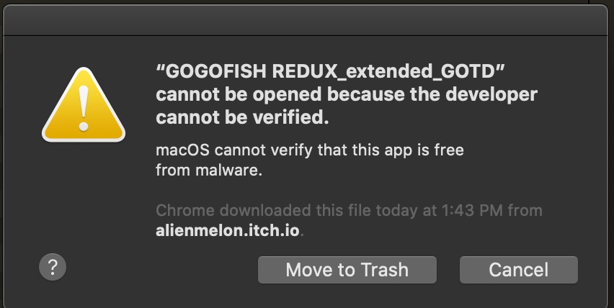
Task: Dismiss the dialog with Cancel
Action: (x=518, y=270)
